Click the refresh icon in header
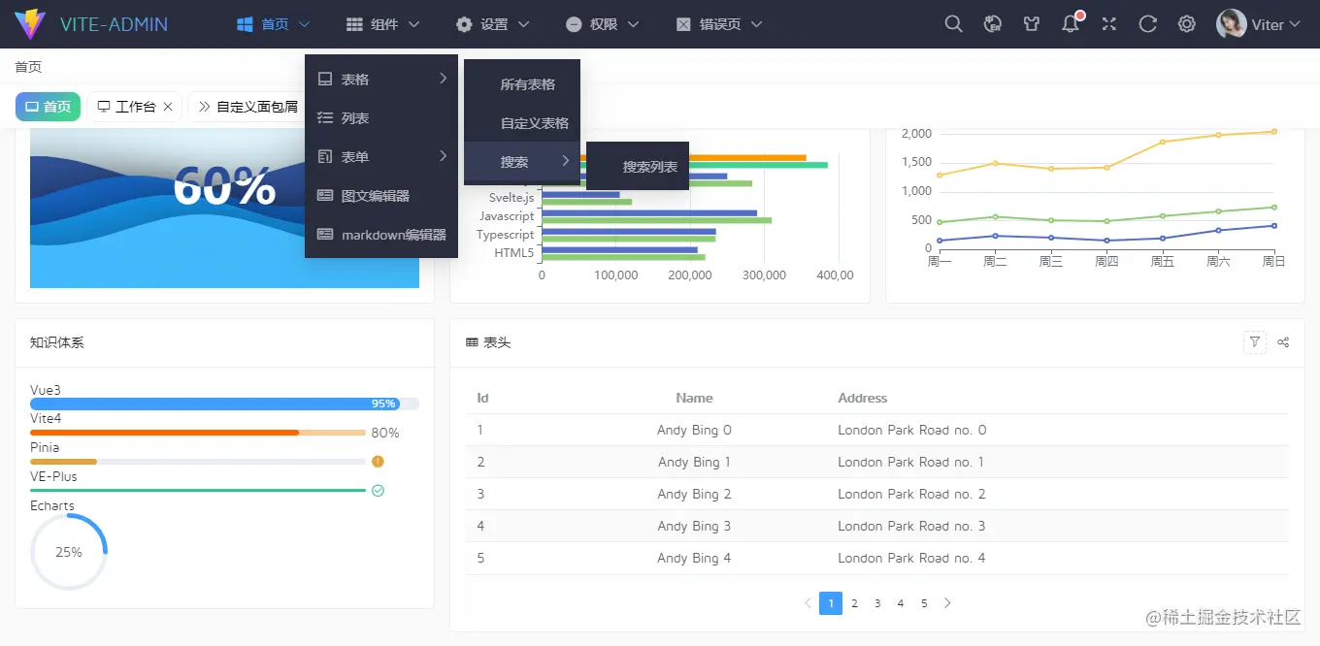Image resolution: width=1320 pixels, height=646 pixels. point(1148,24)
